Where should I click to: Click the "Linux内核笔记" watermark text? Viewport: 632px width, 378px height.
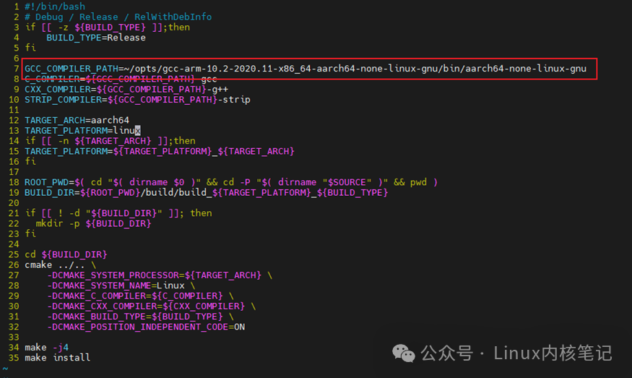(x=553, y=353)
